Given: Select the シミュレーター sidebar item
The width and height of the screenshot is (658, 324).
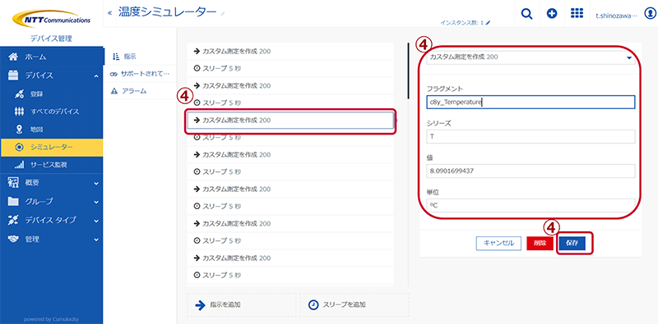Looking at the screenshot, I should [51, 148].
